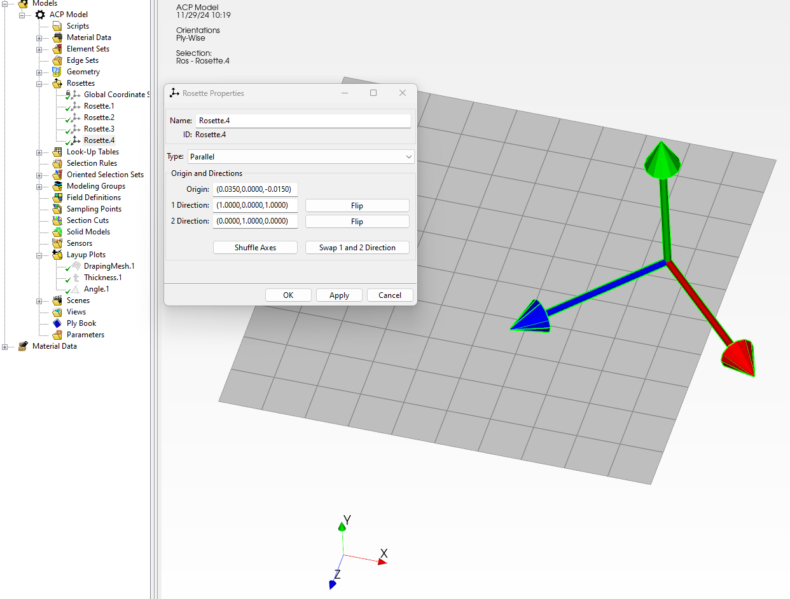790x599 pixels.
Task: Select the Layup Plots icon
Action: click(x=58, y=254)
